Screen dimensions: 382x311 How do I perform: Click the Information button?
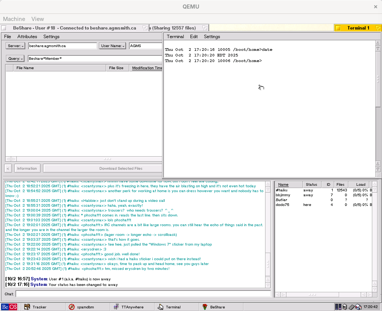27,168
